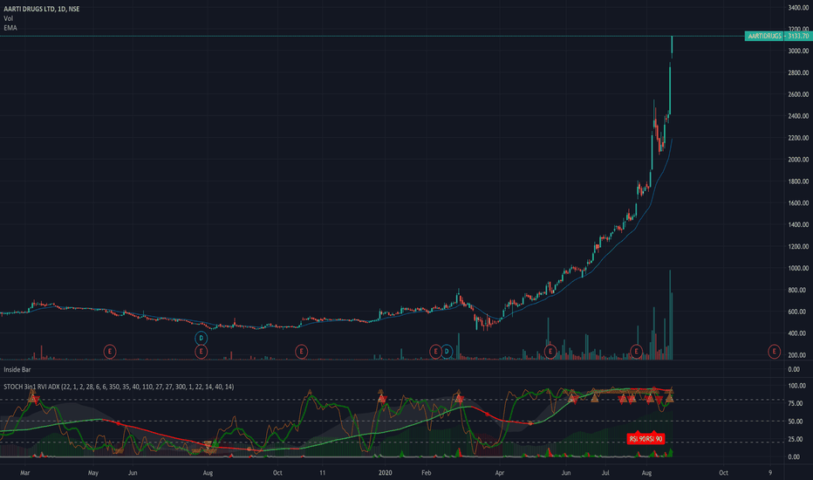
Task: Click the 2020 label on the time axis
Action: click(385, 473)
